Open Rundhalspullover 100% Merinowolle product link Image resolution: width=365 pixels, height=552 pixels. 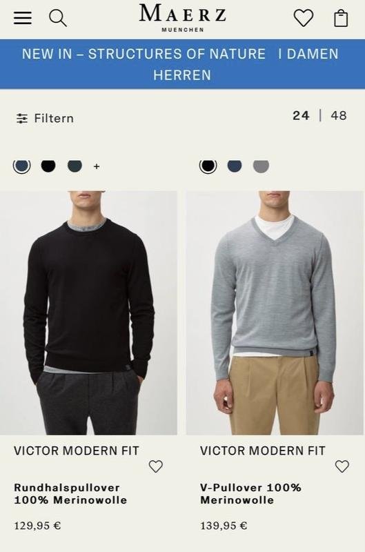coord(70,493)
